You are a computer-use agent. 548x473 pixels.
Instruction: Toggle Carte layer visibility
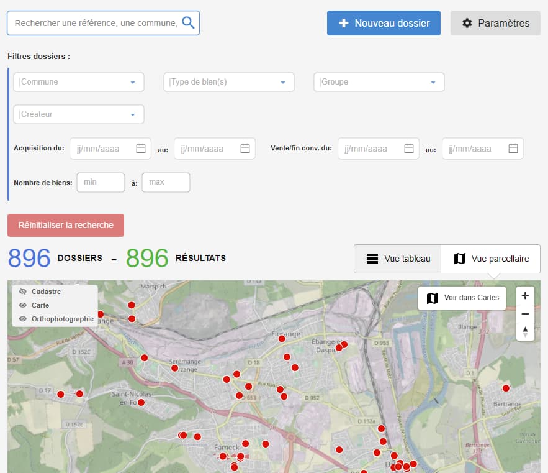23,305
